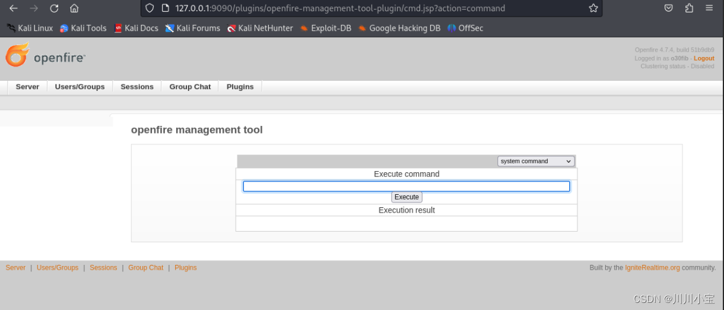Switch to the Users/Groups tab
This screenshot has width=724, height=310.
click(x=80, y=87)
